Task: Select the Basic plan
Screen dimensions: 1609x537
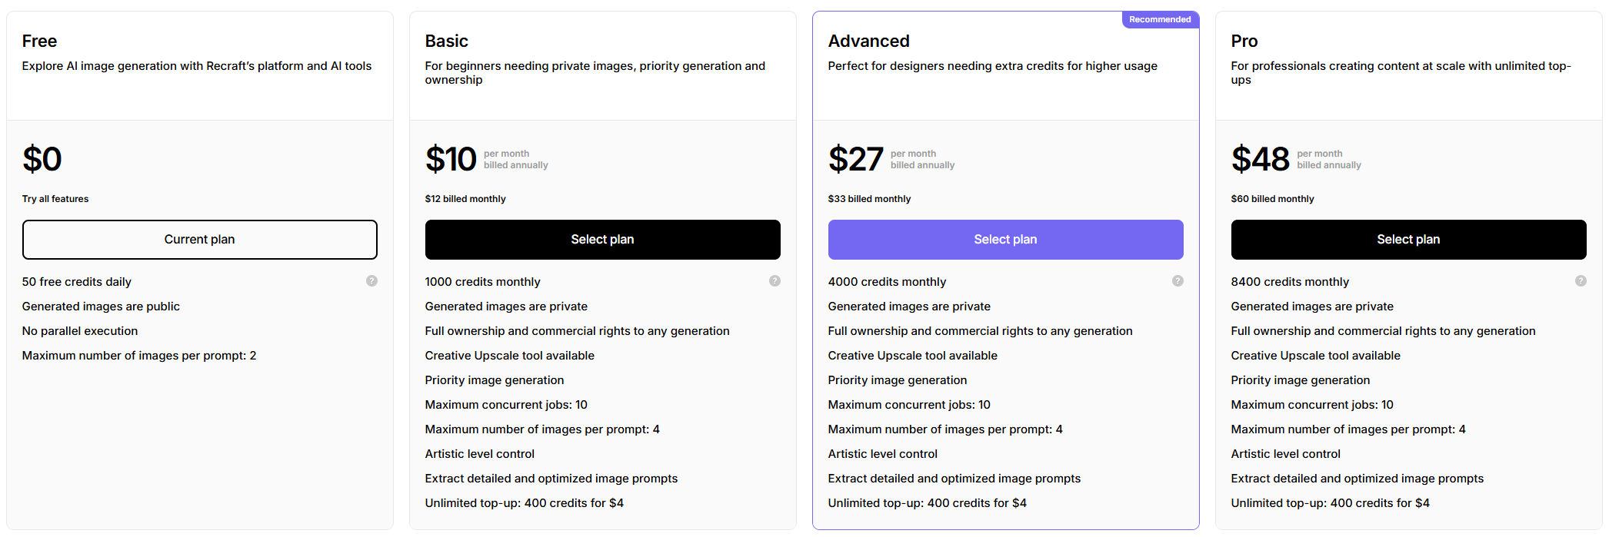Action: (x=602, y=240)
